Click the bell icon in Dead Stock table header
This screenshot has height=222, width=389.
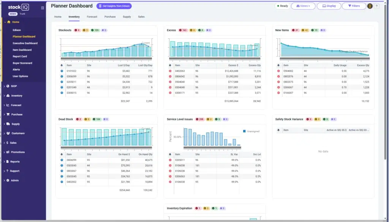(x=62, y=154)
